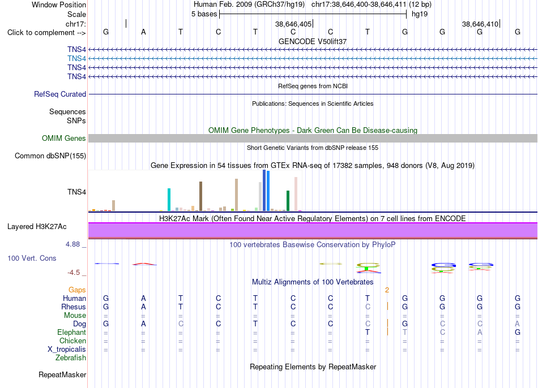Click the 'Common dbSNP(155)' track label
Screen dimensions: 538x388
tap(50, 156)
